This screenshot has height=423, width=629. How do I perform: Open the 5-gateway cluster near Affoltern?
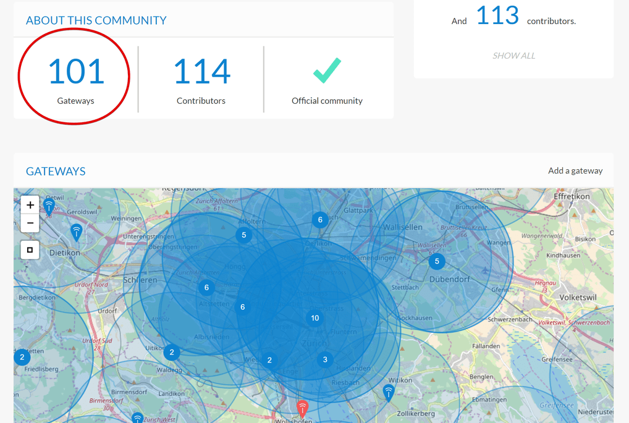point(244,235)
